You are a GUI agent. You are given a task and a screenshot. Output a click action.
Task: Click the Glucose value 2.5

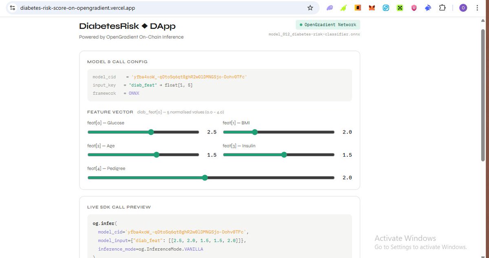(x=211, y=132)
